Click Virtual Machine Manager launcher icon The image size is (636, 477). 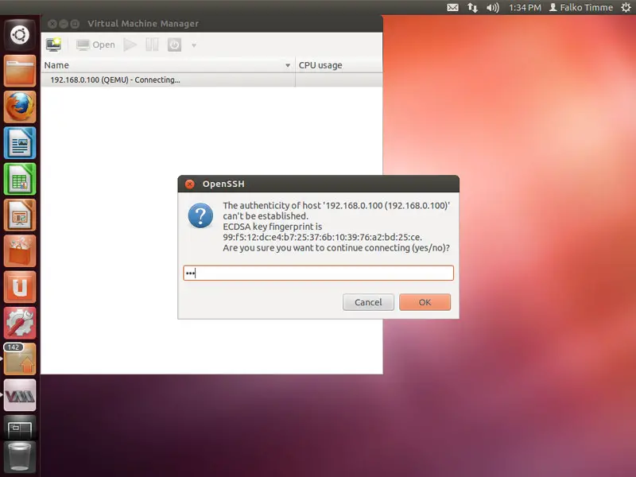point(19,395)
